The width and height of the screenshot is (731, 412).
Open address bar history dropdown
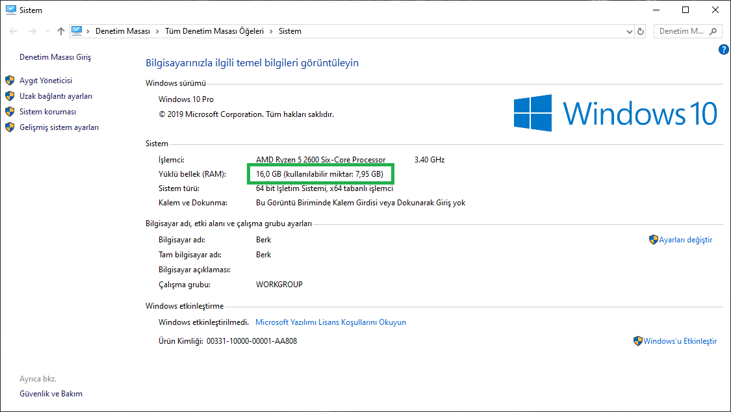pyautogui.click(x=630, y=32)
